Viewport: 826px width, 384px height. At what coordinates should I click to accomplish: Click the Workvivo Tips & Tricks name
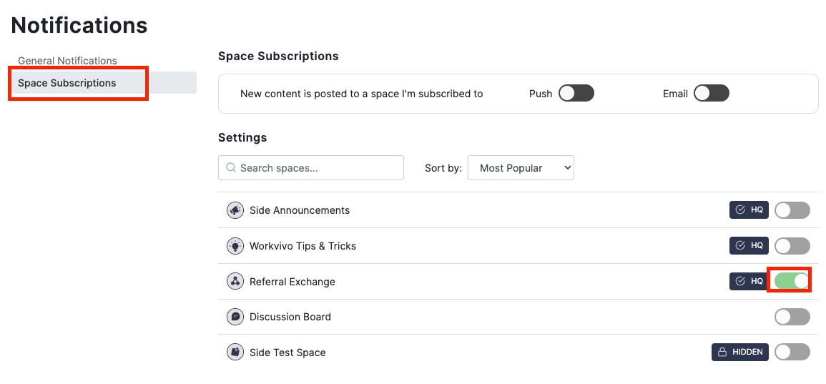tap(303, 246)
